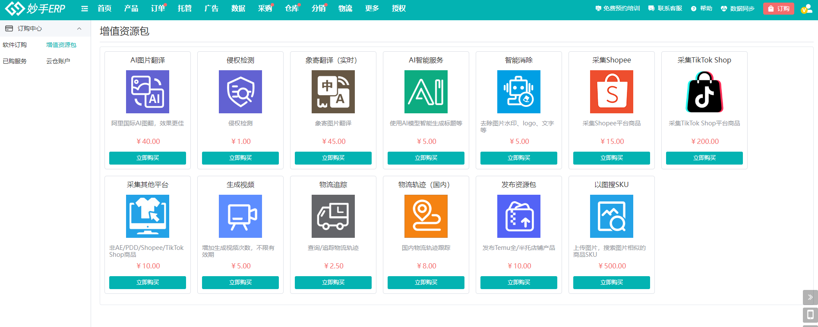Open the 产品 menu
Image resolution: width=818 pixels, height=327 pixels.
point(131,9)
